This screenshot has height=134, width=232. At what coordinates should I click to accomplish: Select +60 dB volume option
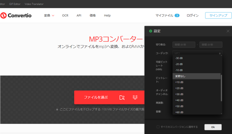coord(197,112)
